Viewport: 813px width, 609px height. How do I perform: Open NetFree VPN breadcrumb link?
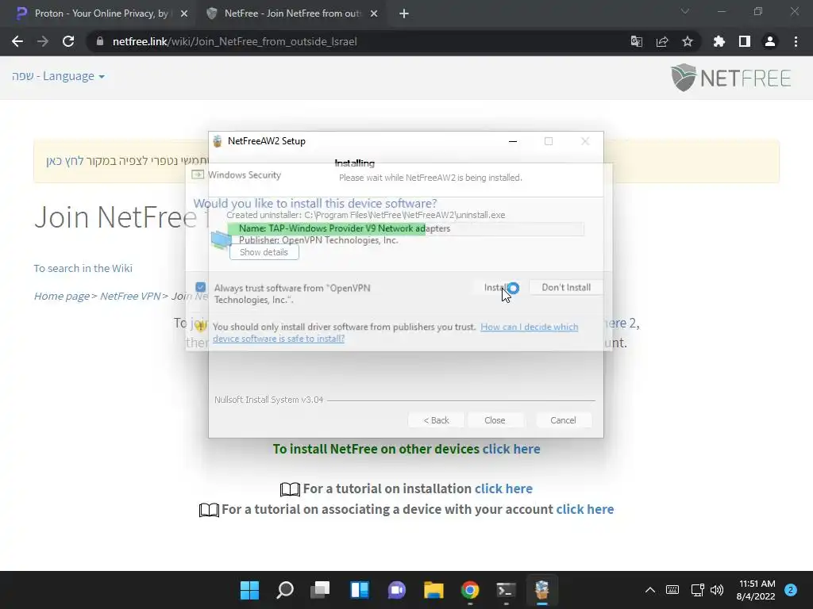pyautogui.click(x=130, y=297)
